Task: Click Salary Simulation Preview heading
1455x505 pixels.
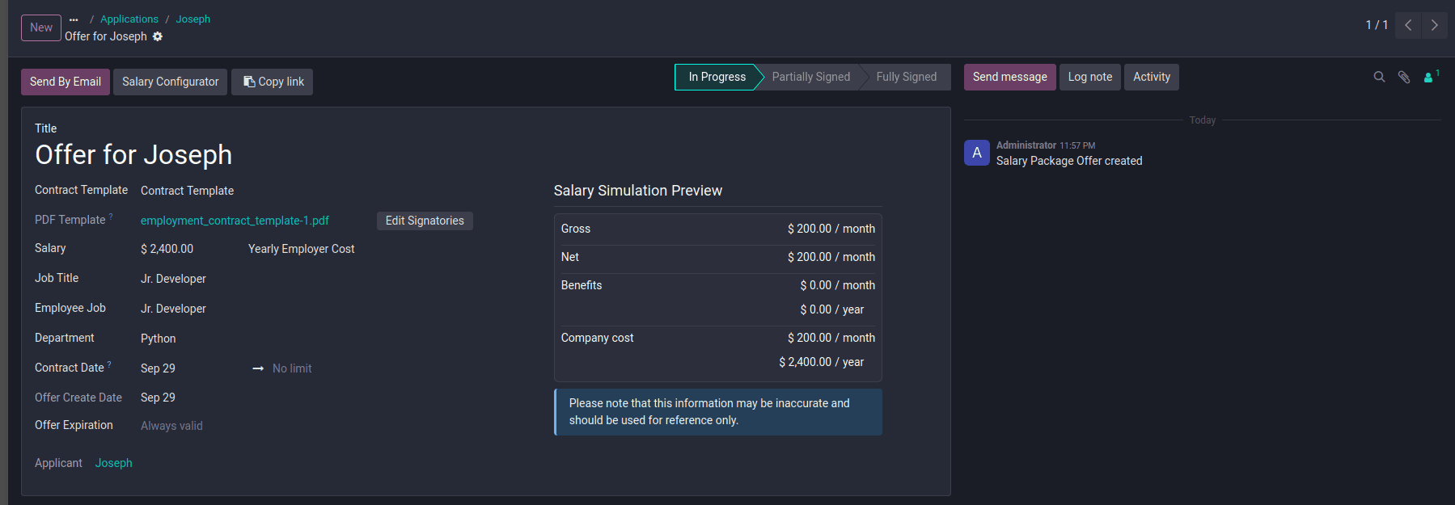Action: click(638, 191)
